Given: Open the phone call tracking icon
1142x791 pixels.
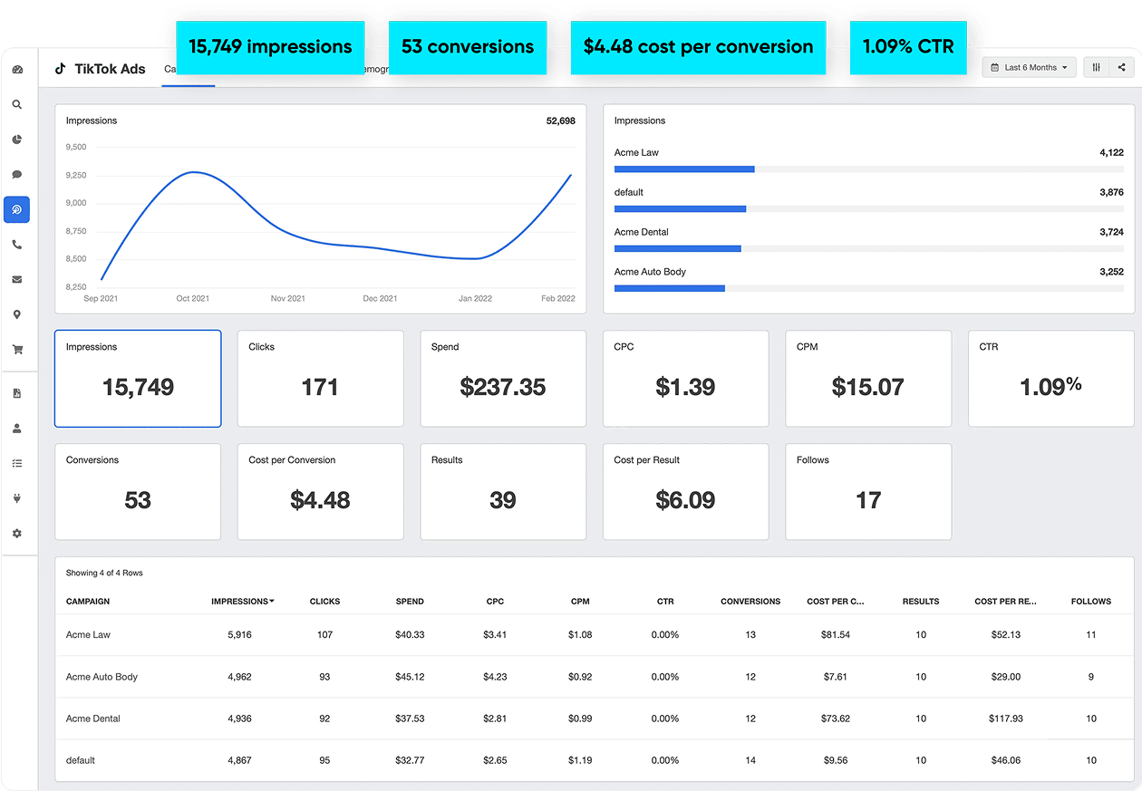Looking at the screenshot, I should pyautogui.click(x=17, y=245).
